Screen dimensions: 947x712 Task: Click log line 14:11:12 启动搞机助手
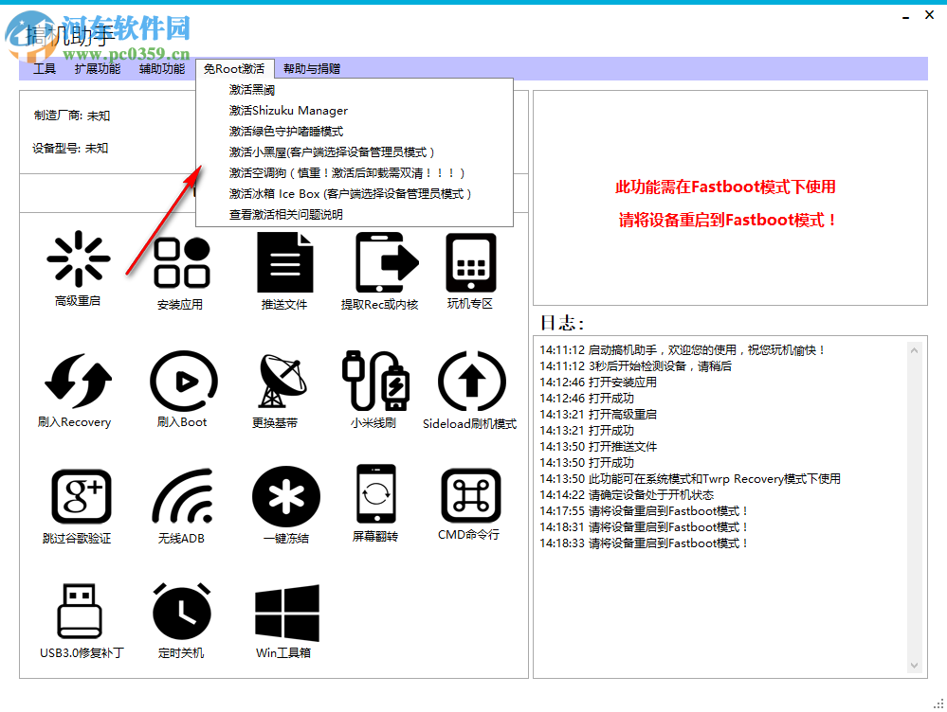(x=683, y=350)
